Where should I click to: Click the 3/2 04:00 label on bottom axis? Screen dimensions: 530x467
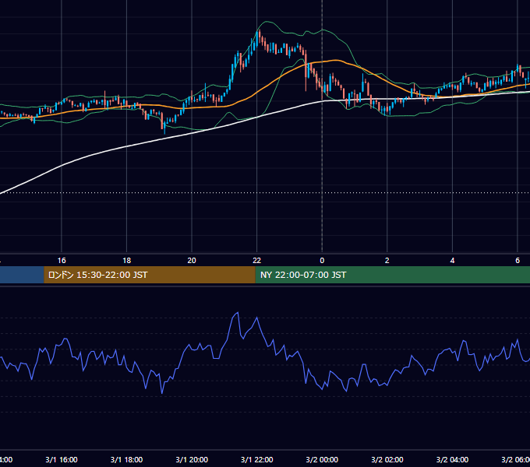[452, 459]
